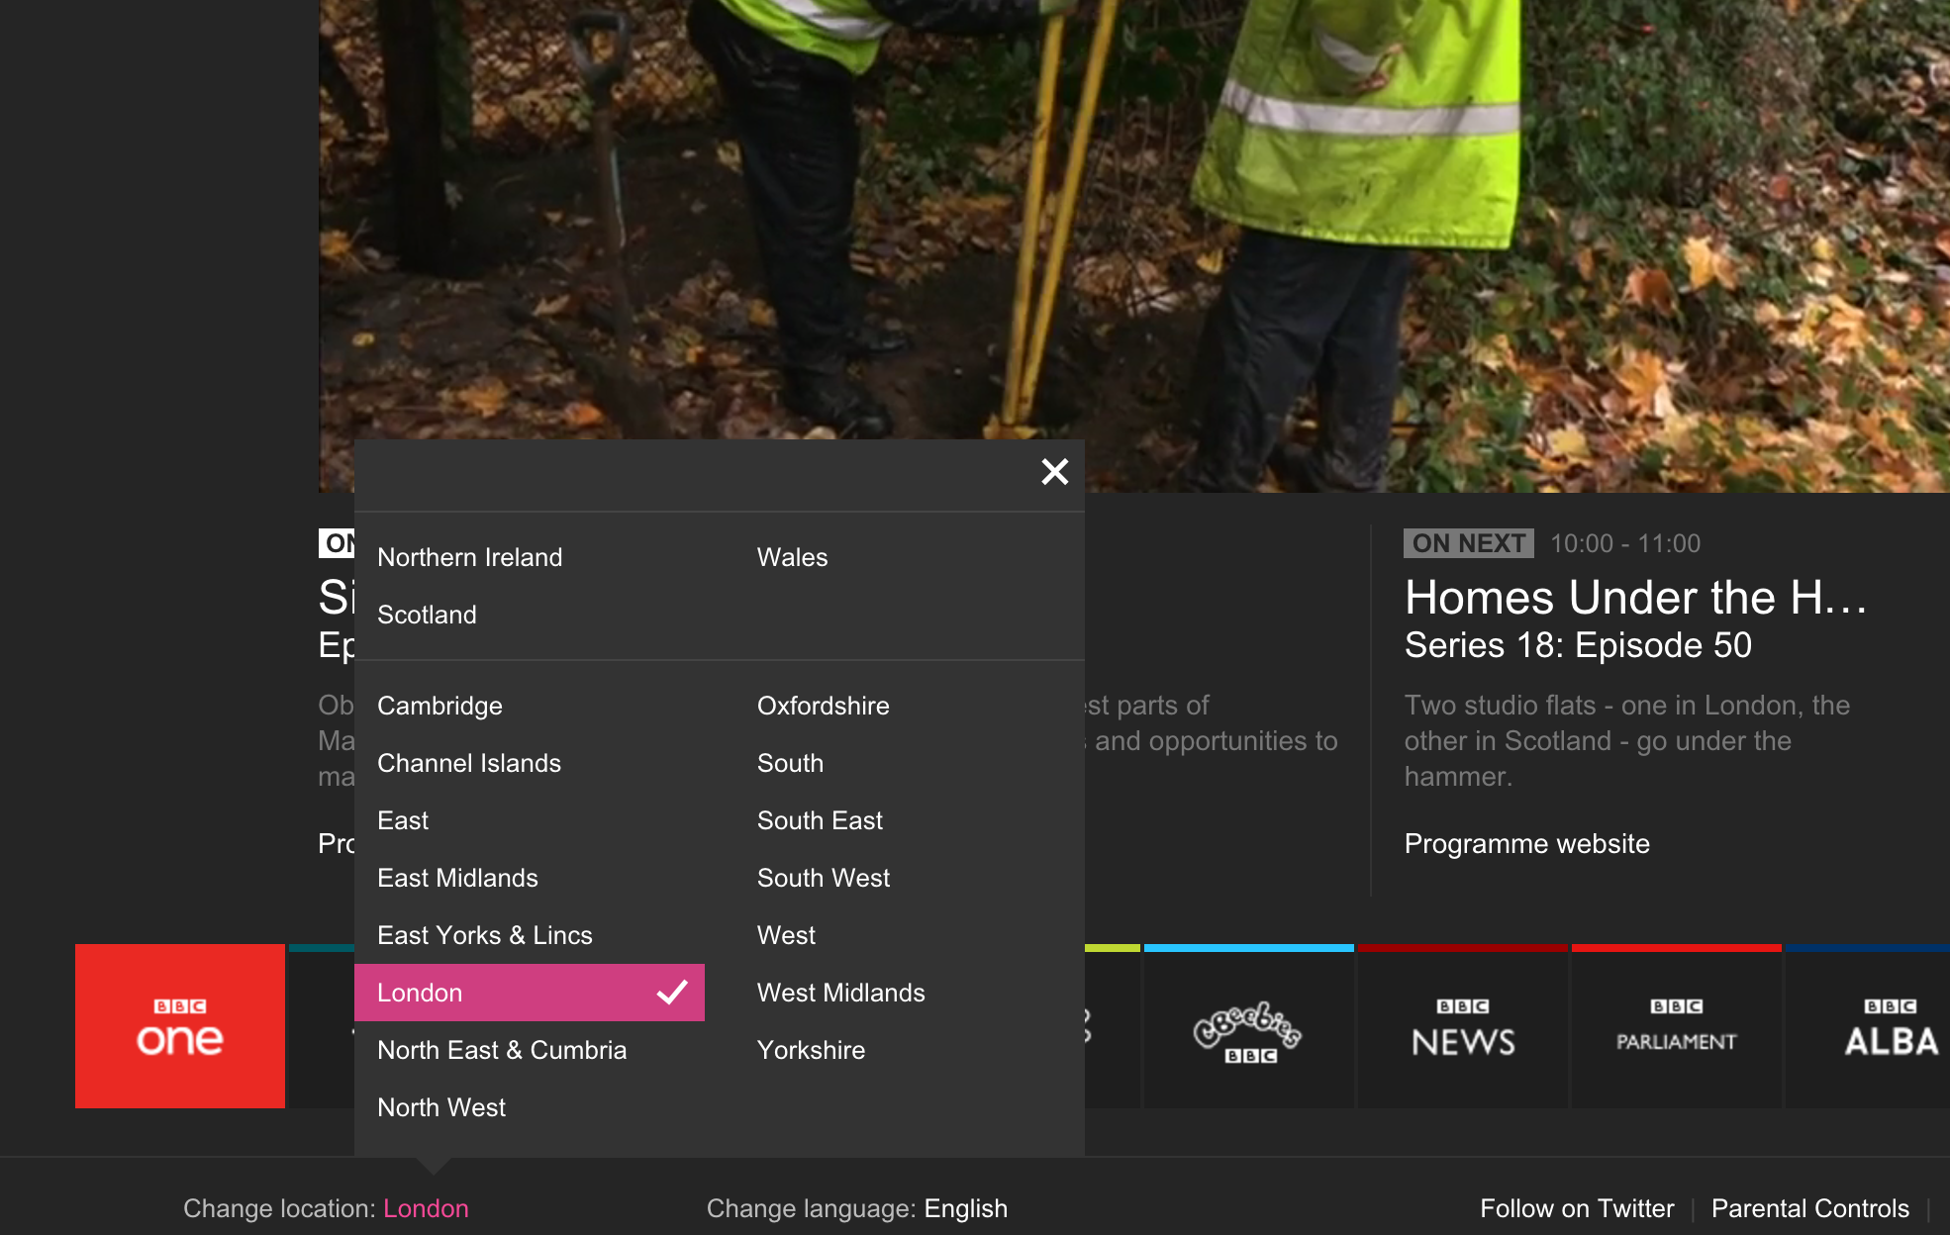Choose Wales as the location
This screenshot has width=1950, height=1235.
(792, 557)
